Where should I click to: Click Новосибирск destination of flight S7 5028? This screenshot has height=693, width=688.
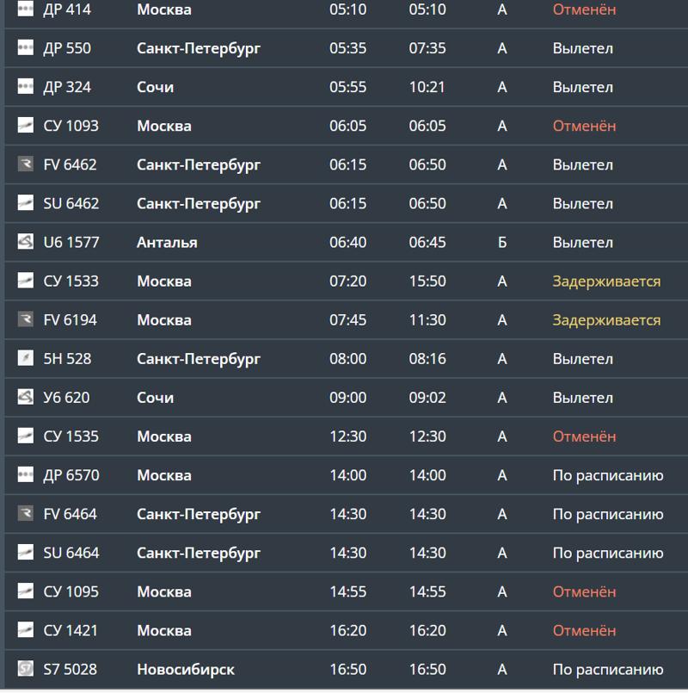click(185, 669)
